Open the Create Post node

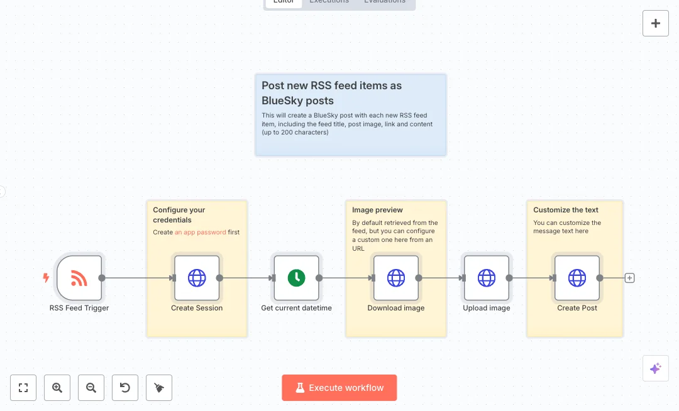point(577,278)
